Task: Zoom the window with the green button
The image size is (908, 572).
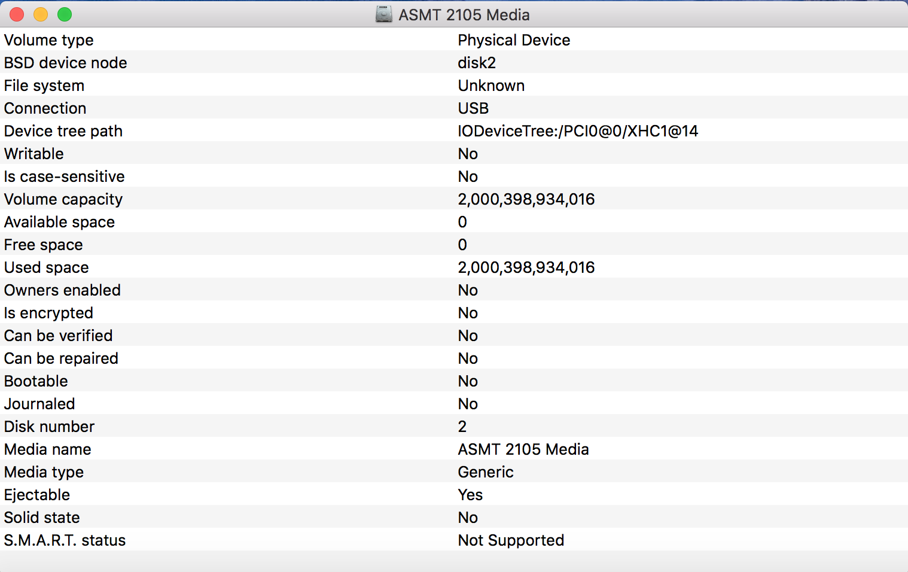Action: (65, 14)
